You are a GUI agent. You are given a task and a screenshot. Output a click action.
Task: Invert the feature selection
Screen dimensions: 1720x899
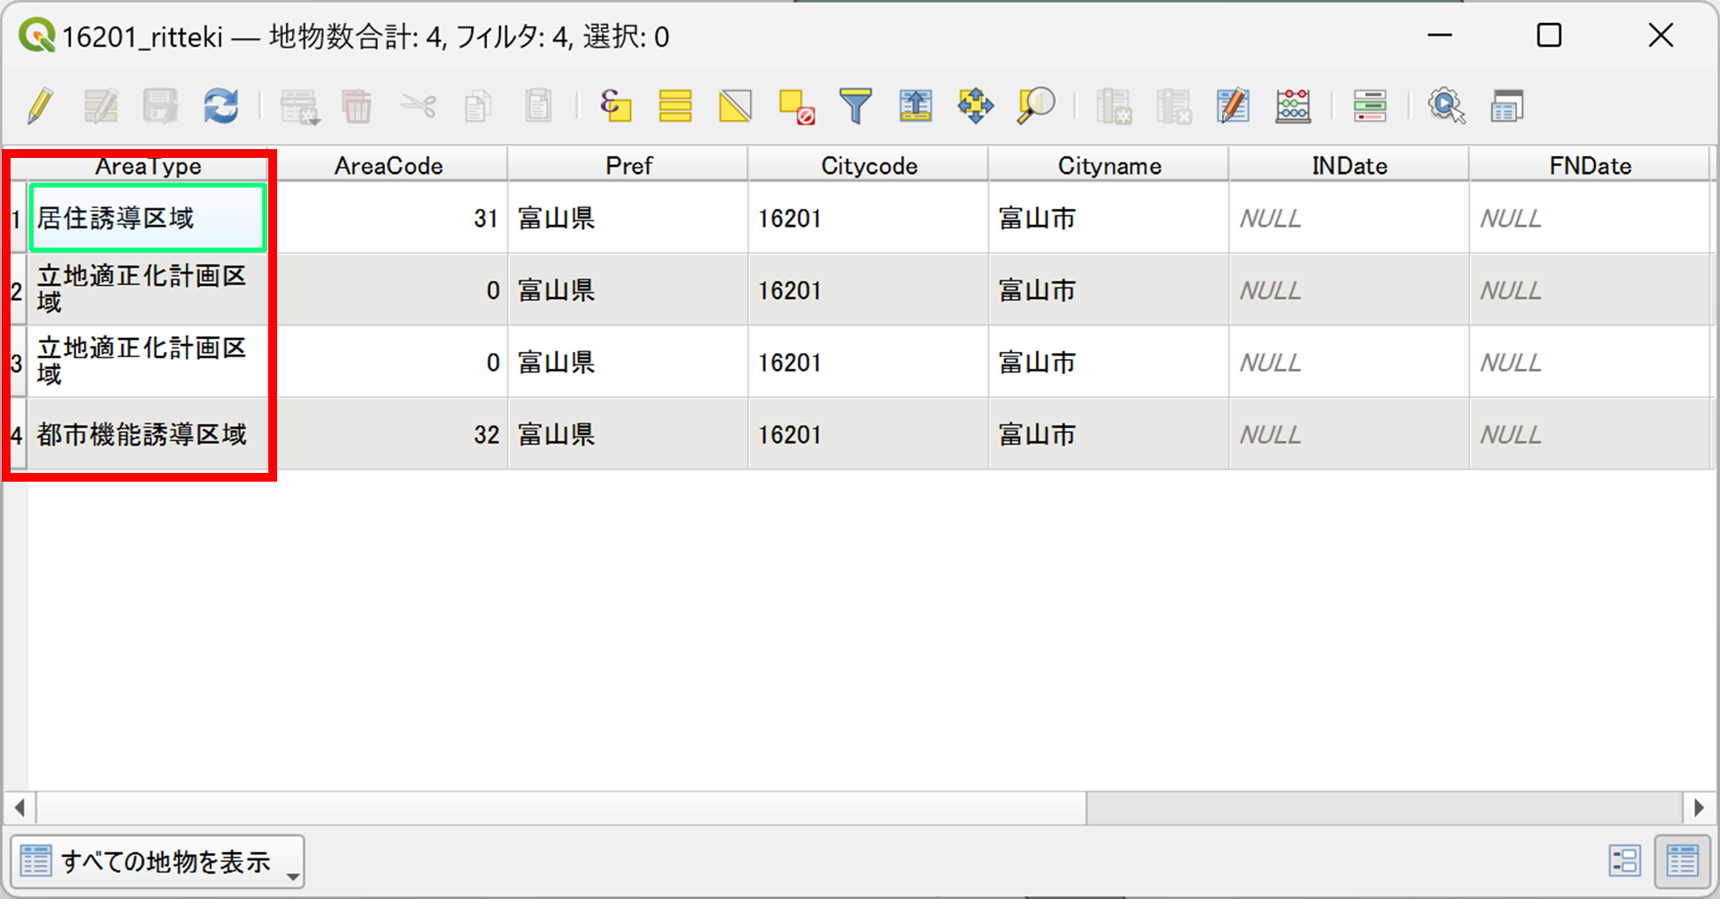(735, 107)
